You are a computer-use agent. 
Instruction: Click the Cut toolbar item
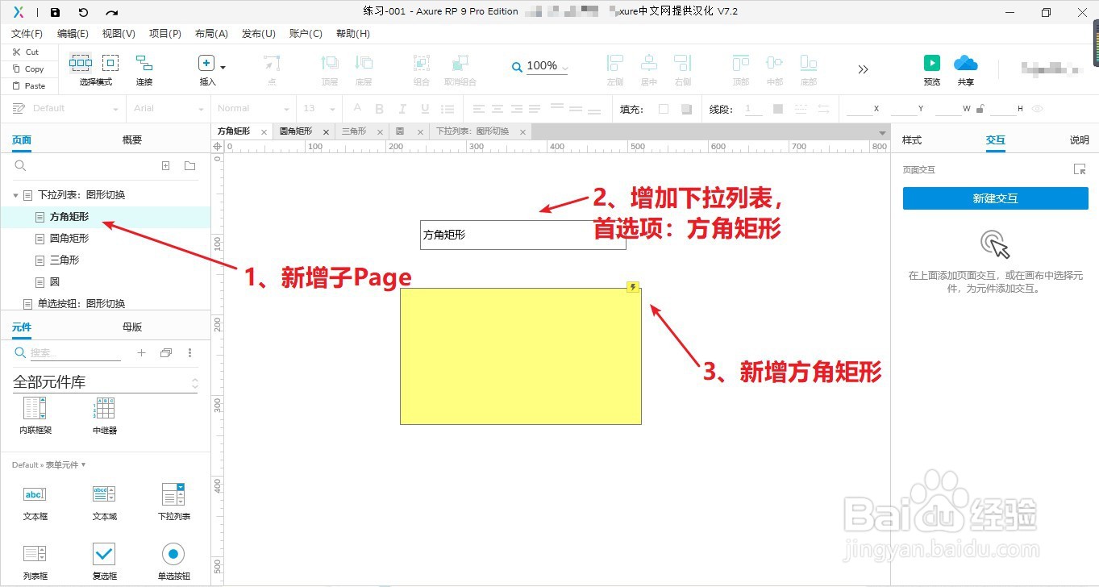click(x=25, y=52)
